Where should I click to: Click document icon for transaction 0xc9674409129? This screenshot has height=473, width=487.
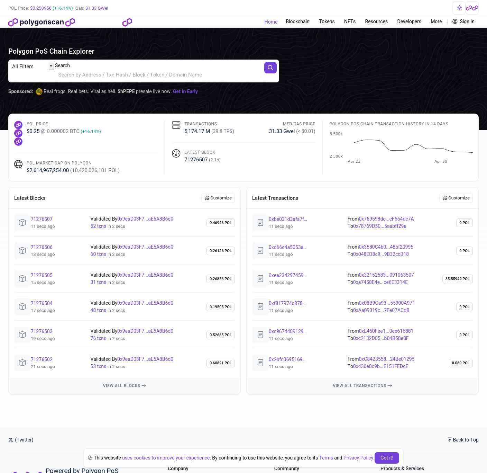pos(260,335)
